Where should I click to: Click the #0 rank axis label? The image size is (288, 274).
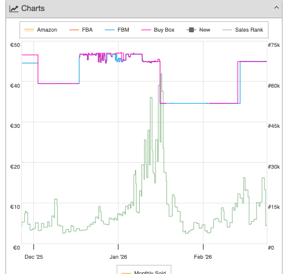[271, 248]
